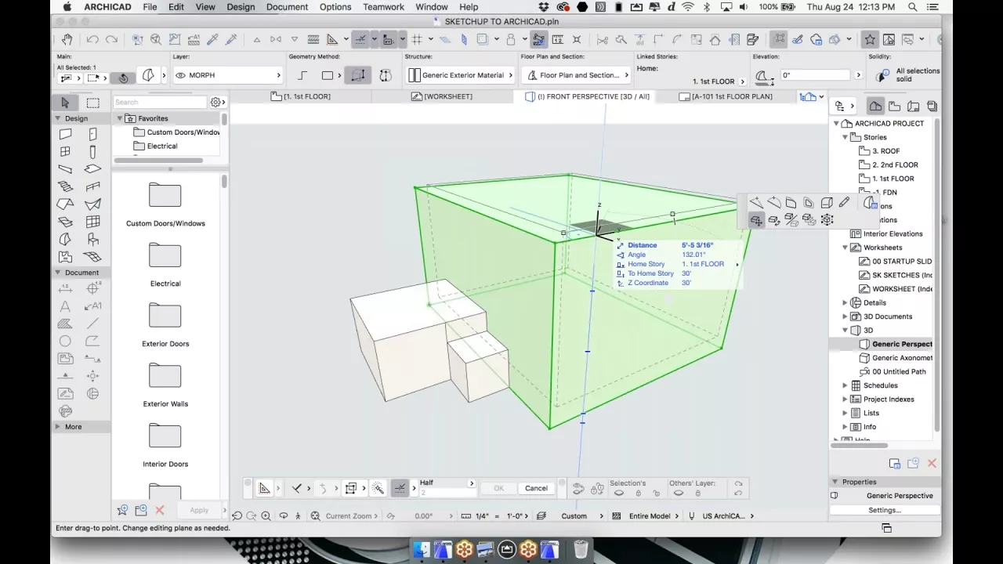
Task: Select the Line tool
Action: point(92,324)
